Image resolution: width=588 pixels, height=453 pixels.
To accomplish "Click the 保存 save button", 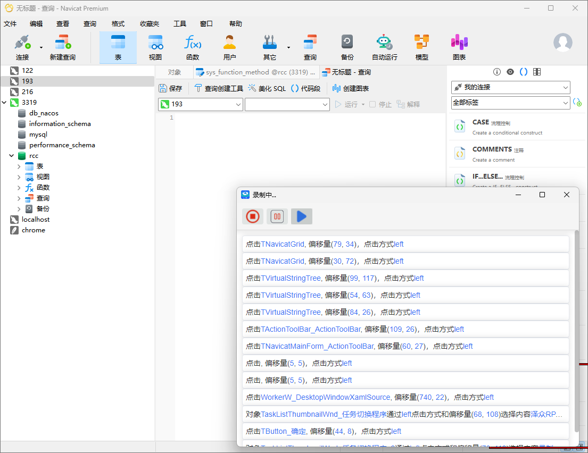I will [x=170, y=89].
